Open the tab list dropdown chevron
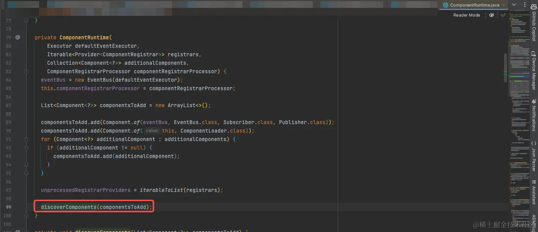The width and height of the screenshot is (538, 232). 513,5
